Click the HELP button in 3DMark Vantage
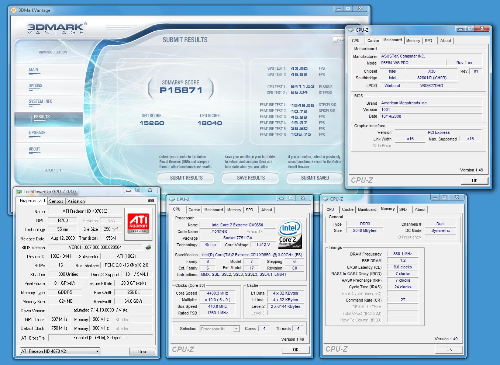Image resolution: width=500 pixels, height=365 pixels. [339, 39]
